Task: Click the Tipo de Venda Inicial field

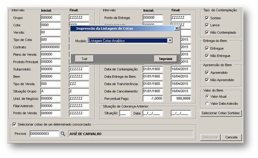Action: click(x=51, y=84)
